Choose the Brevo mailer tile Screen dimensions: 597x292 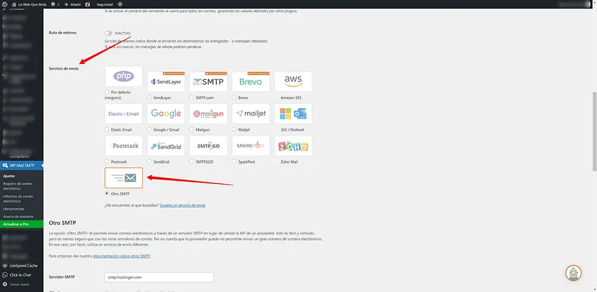coord(251,81)
